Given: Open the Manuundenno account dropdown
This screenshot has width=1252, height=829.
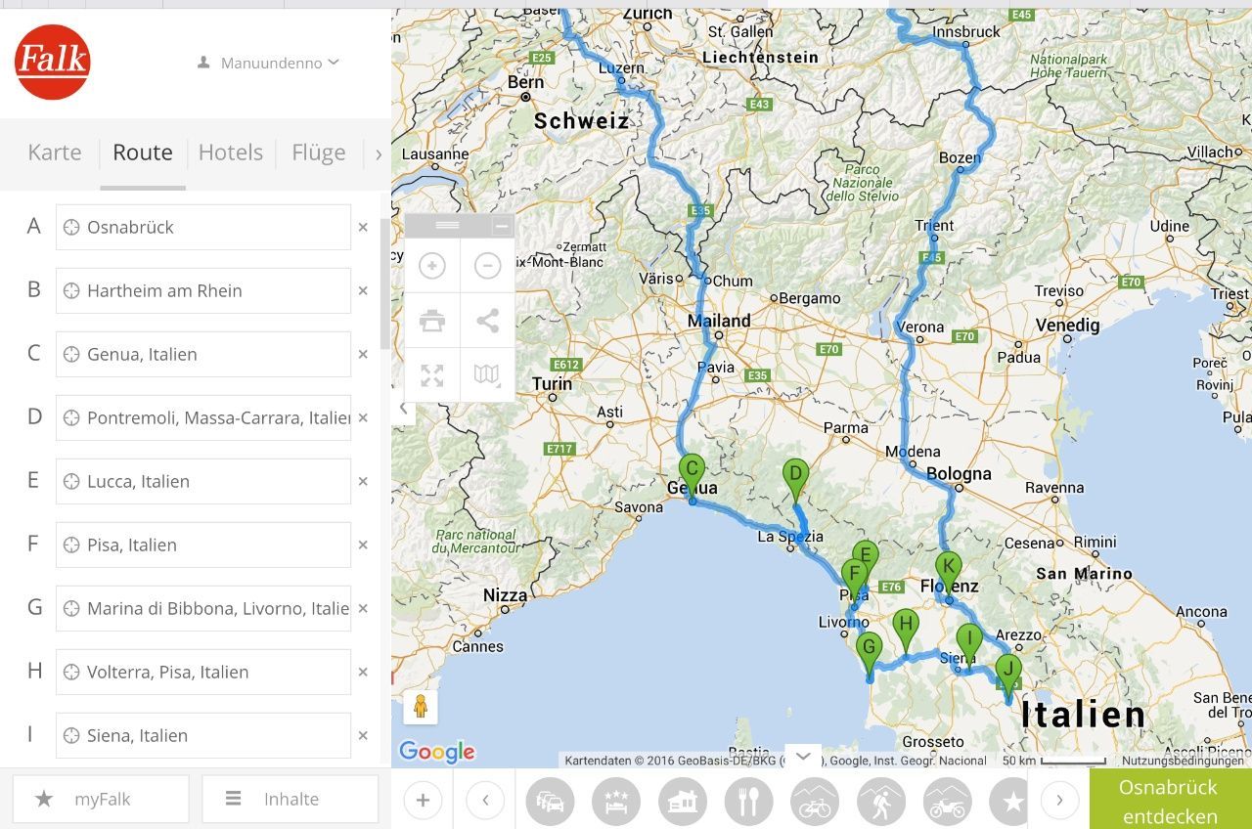Looking at the screenshot, I should (270, 63).
